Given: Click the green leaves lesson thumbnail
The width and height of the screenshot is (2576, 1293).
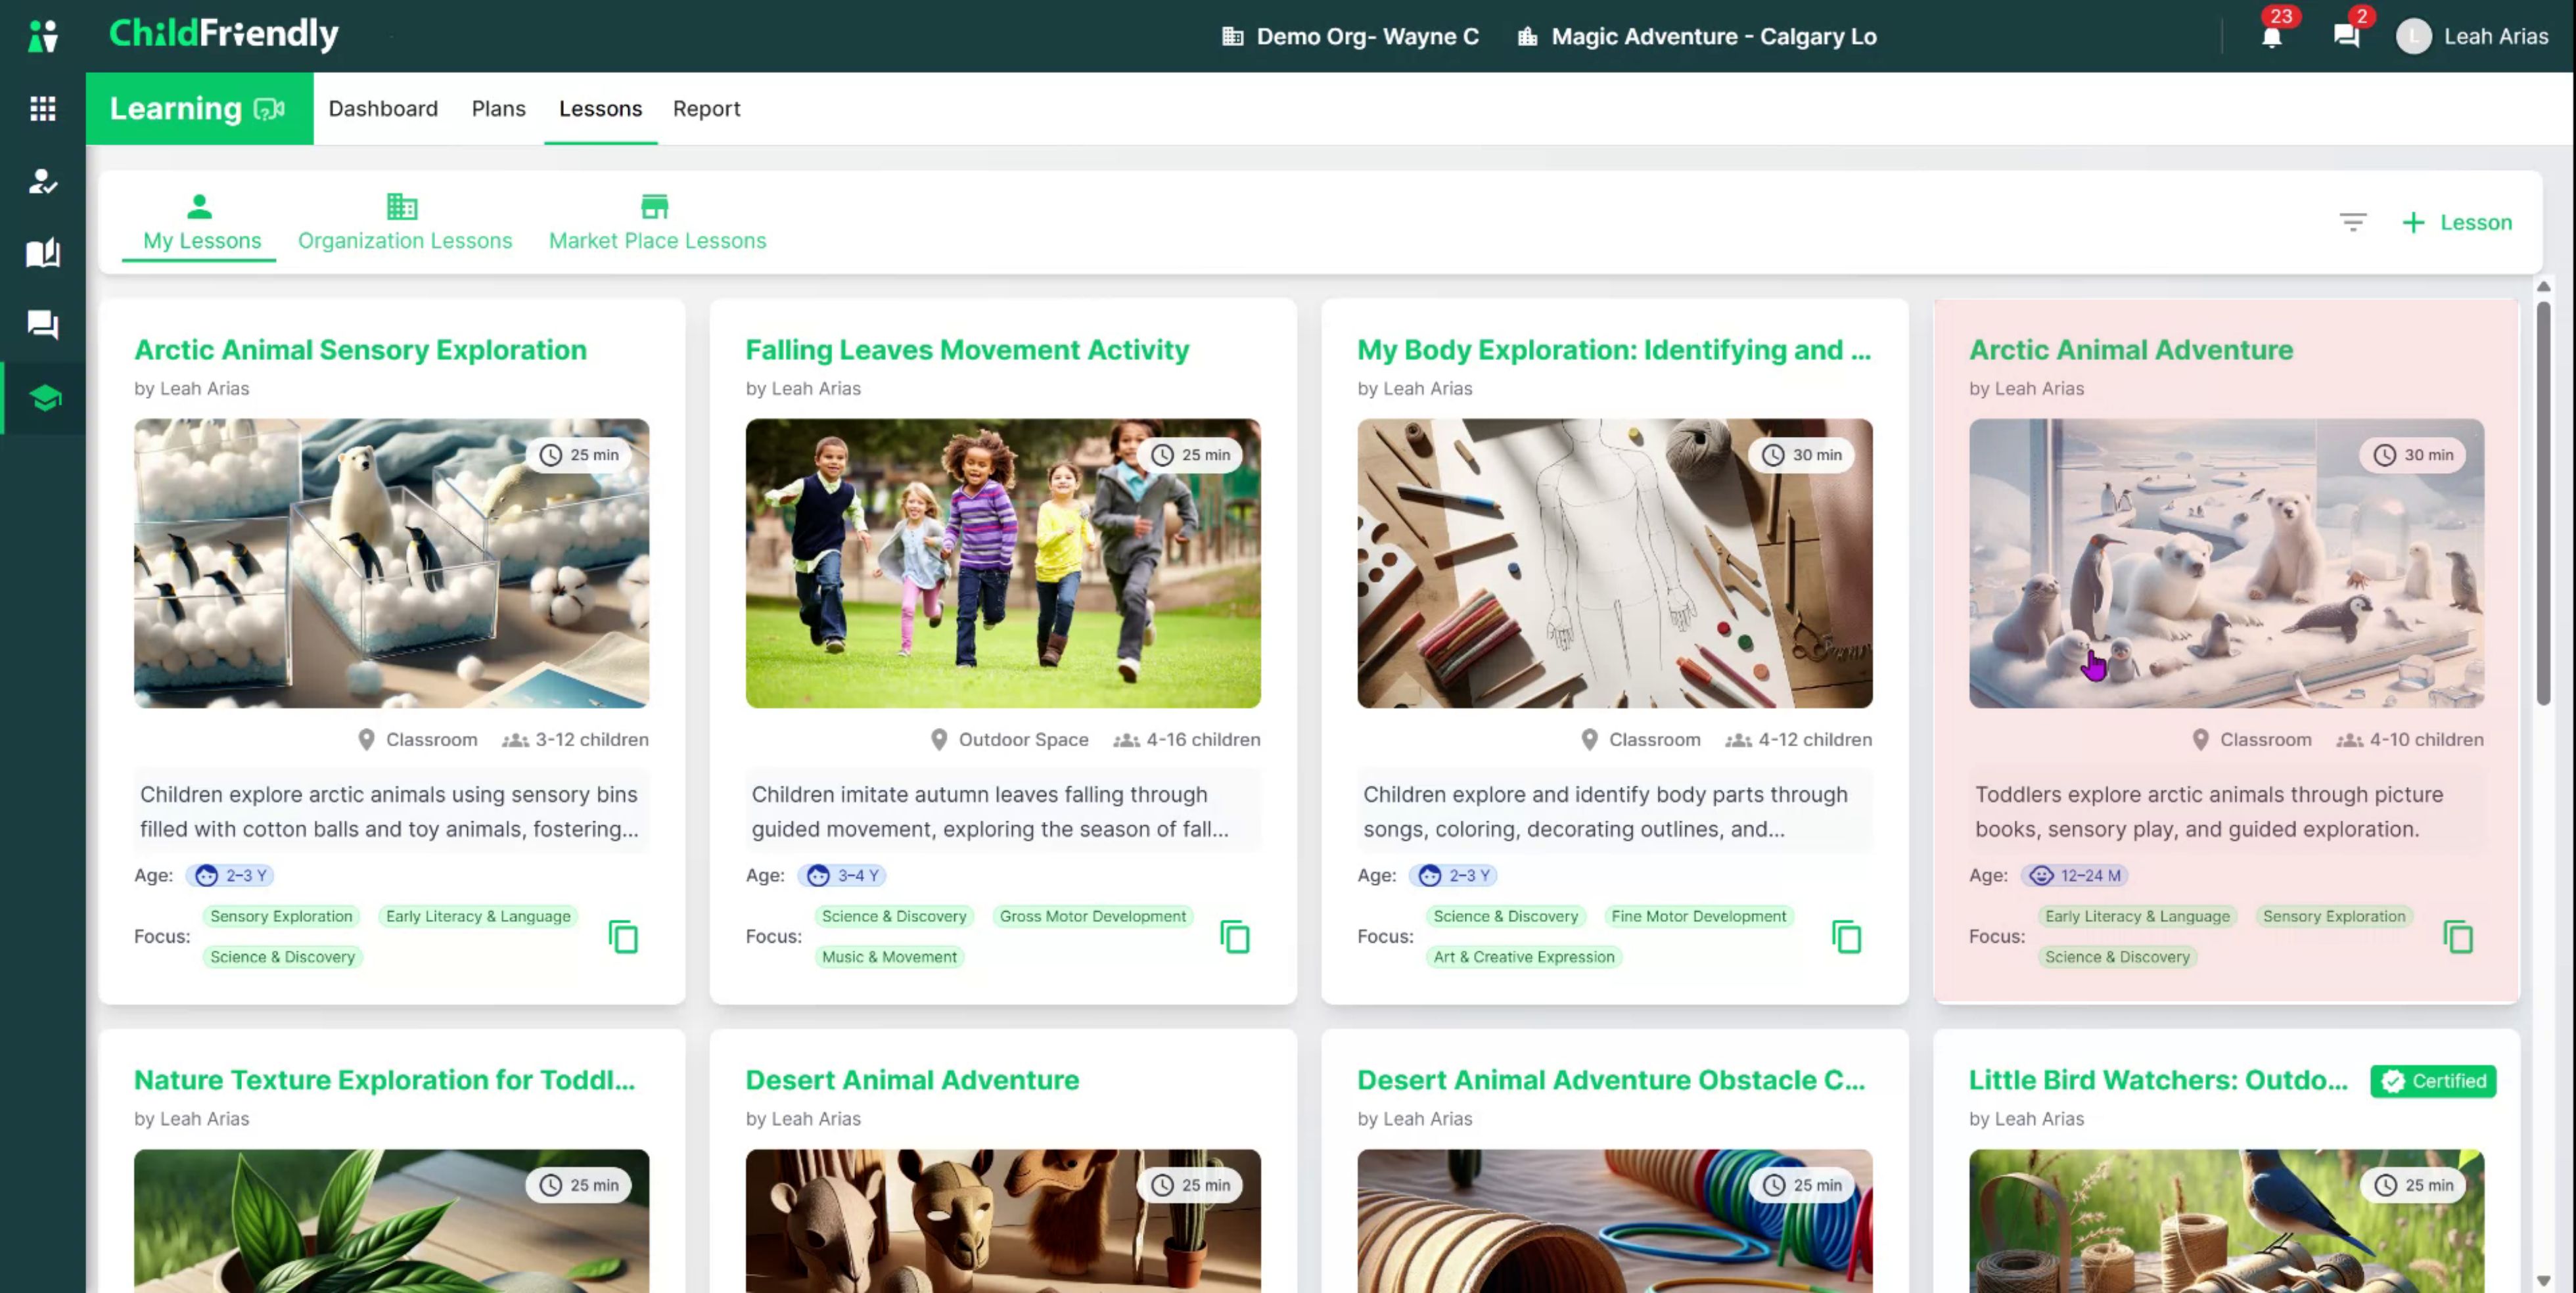Looking at the screenshot, I should (x=391, y=1220).
